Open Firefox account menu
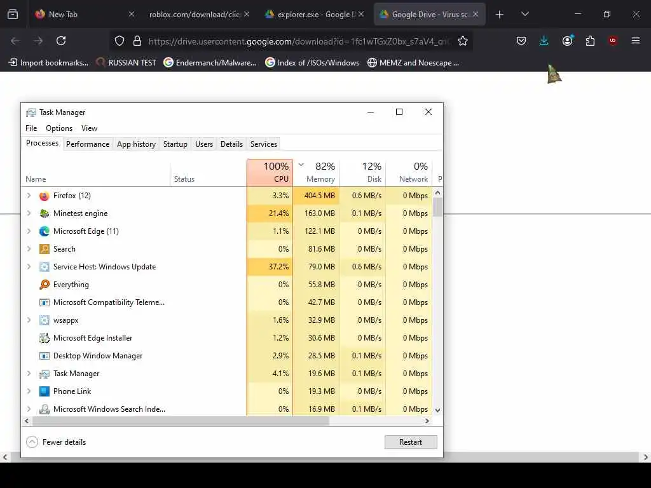Image resolution: width=651 pixels, height=488 pixels. click(x=567, y=41)
